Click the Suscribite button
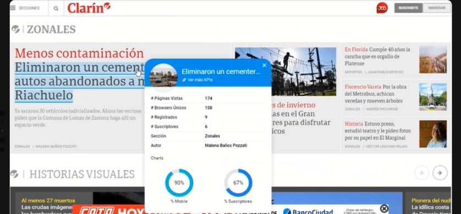461x214 pixels. pyautogui.click(x=408, y=8)
